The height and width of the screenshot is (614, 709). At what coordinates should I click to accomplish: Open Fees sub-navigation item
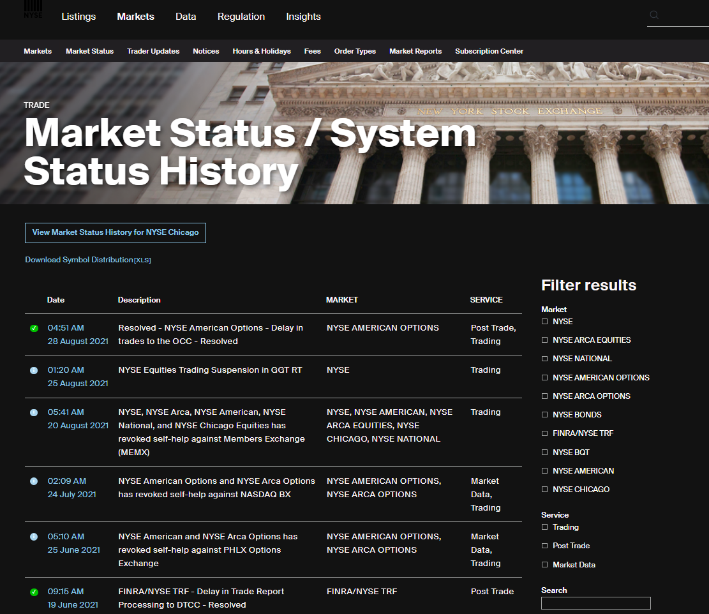[313, 51]
